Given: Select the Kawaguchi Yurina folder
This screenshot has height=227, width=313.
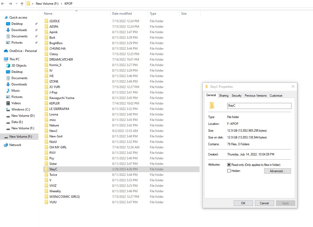Looking at the screenshot, I should [x=62, y=98].
